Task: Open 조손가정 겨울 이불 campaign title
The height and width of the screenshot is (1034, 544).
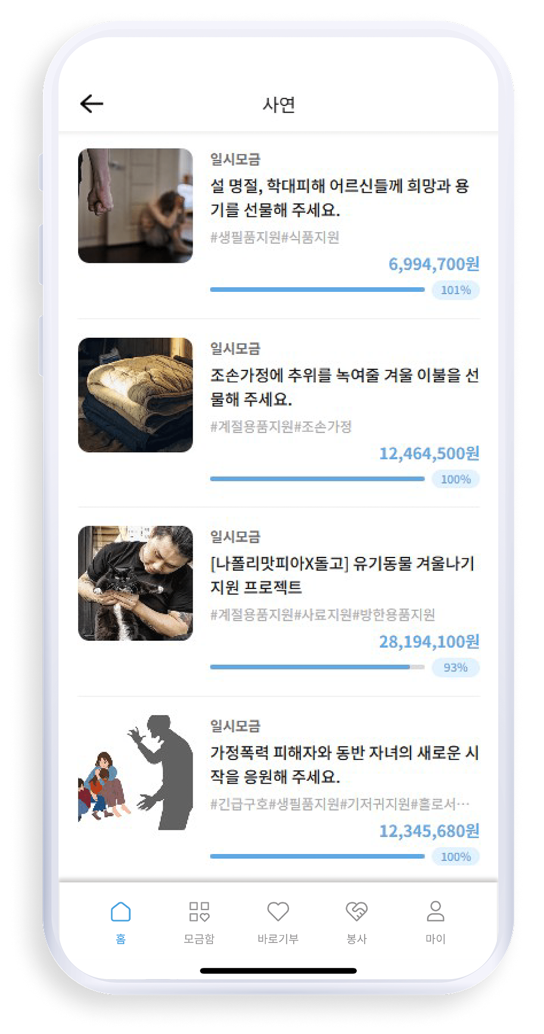Action: [x=344, y=387]
